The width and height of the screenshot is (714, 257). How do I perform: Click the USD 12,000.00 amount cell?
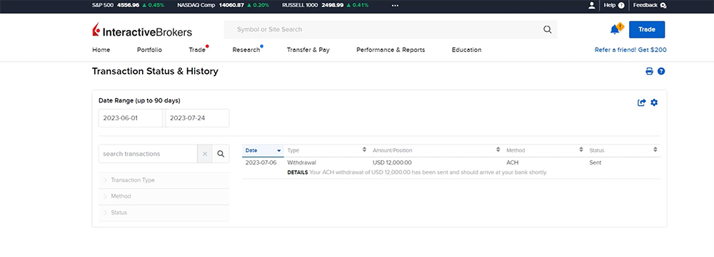click(x=392, y=162)
